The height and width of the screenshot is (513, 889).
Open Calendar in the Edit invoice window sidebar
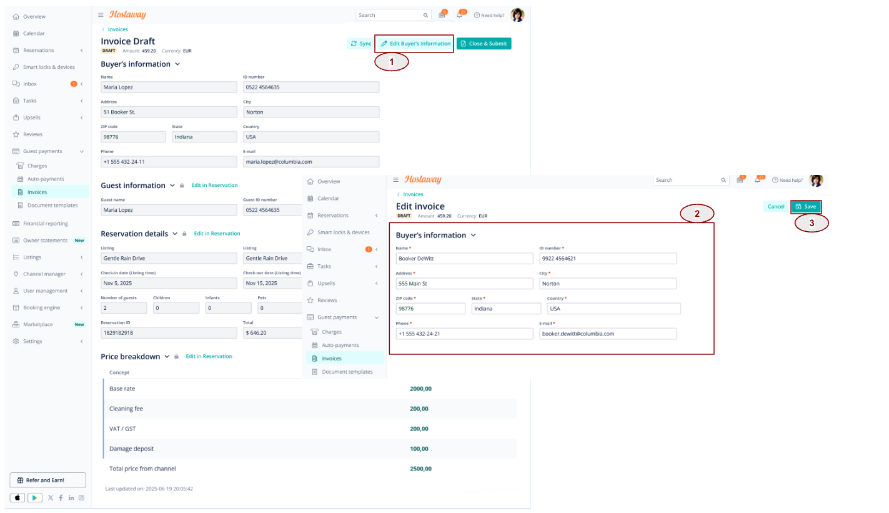coord(329,198)
